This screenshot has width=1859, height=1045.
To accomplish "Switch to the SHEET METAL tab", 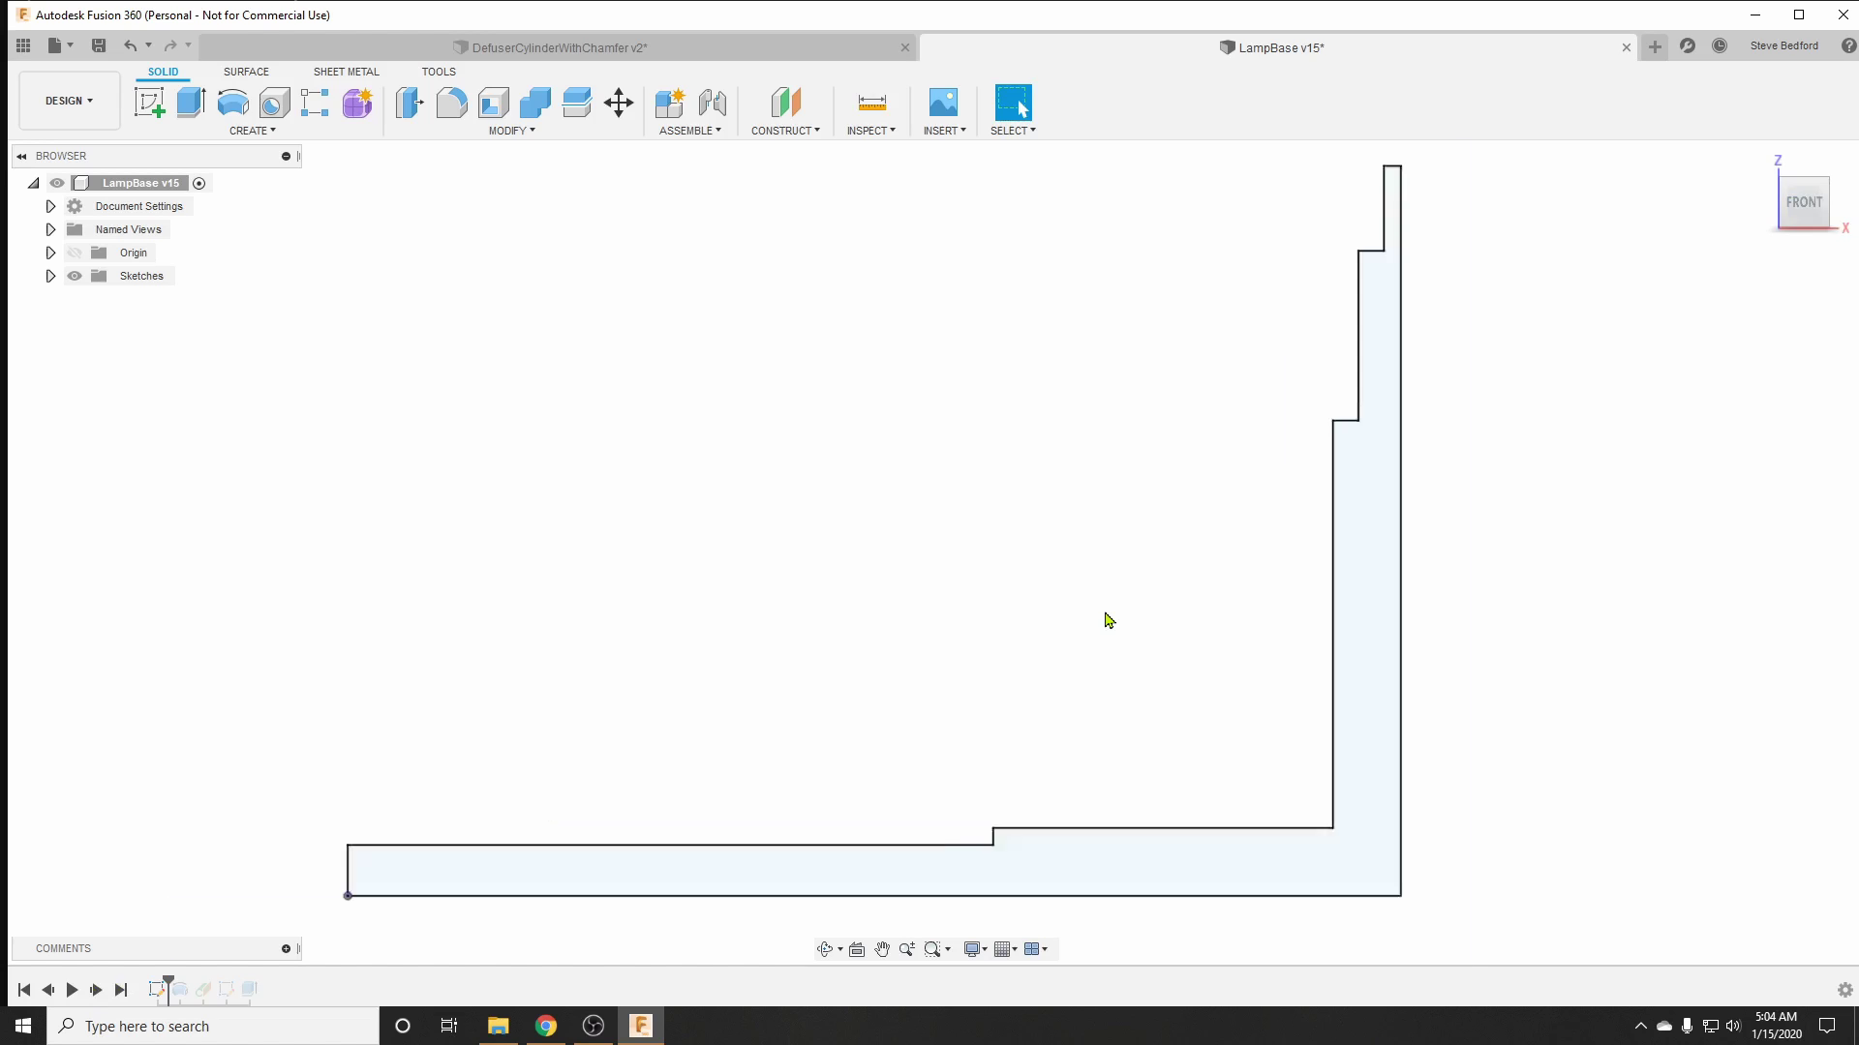I will click(x=345, y=71).
